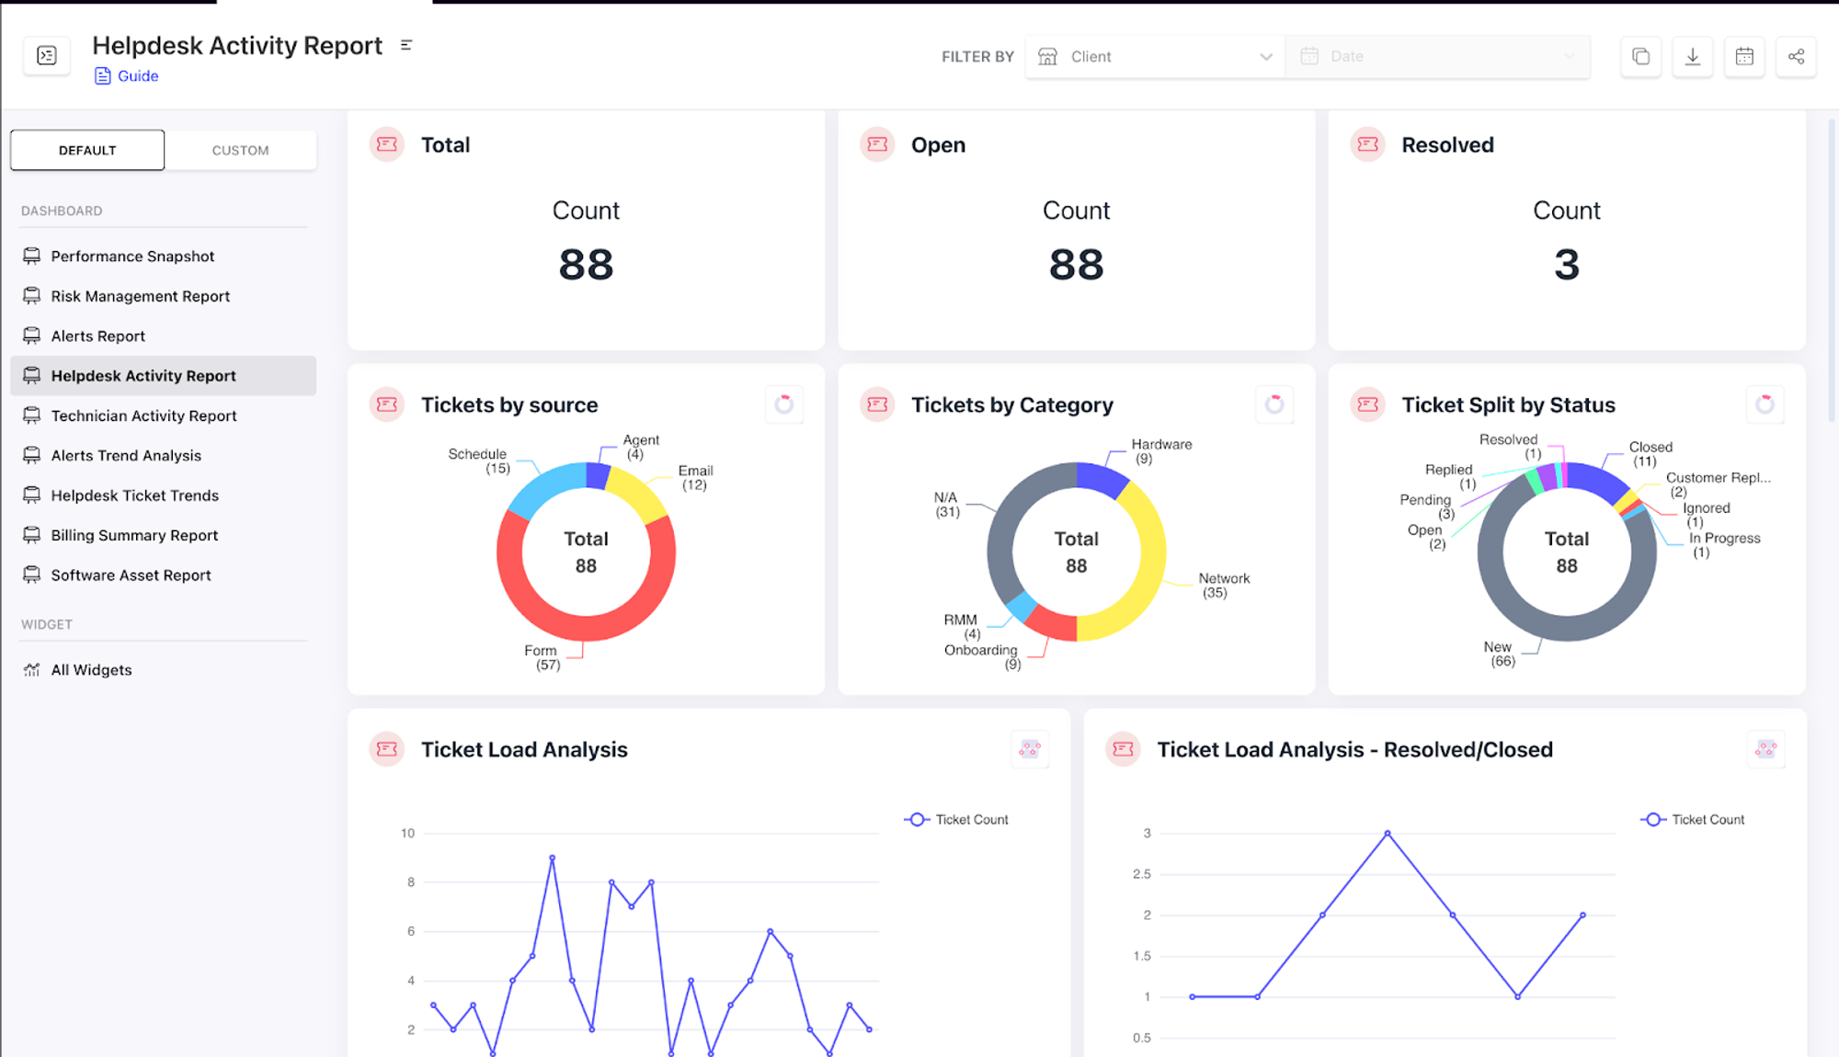The height and width of the screenshot is (1057, 1839).
Task: Click the red Form segment of source donut
Action: [586, 628]
